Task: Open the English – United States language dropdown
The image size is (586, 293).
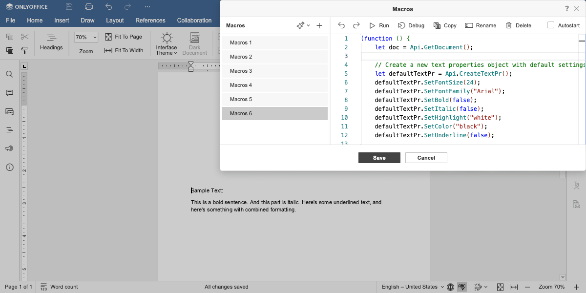Action: click(413, 287)
